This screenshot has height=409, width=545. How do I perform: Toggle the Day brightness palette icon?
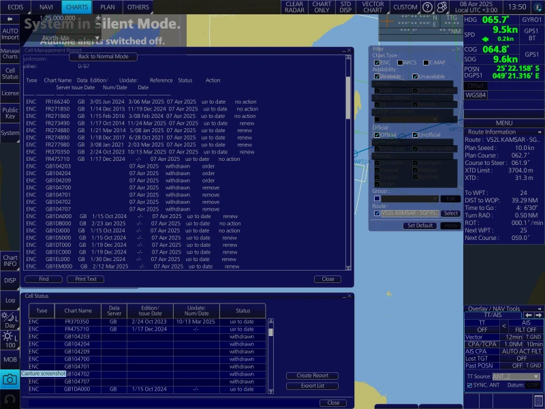click(10, 320)
